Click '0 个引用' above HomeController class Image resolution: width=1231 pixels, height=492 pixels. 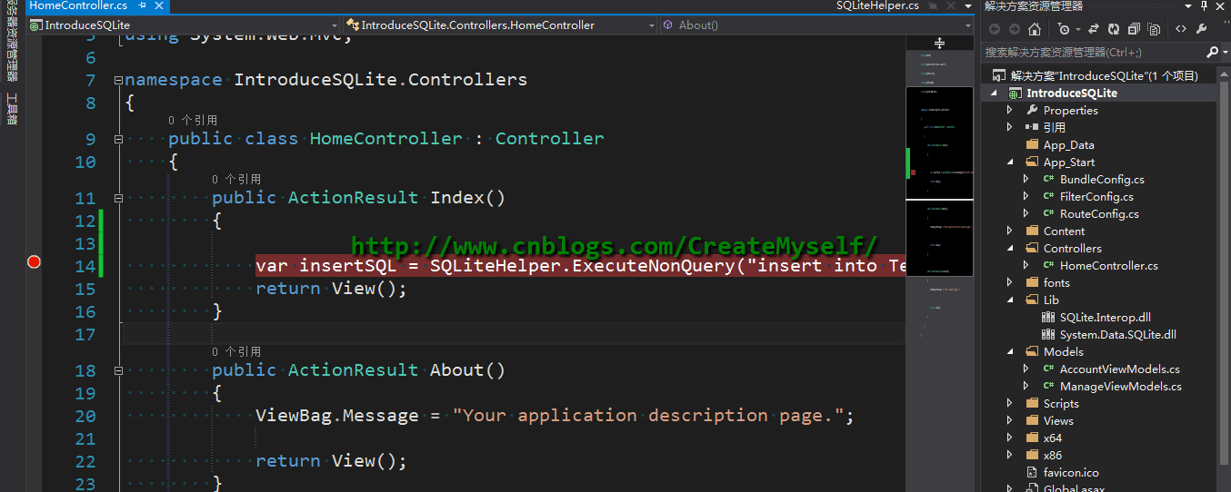[193, 120]
